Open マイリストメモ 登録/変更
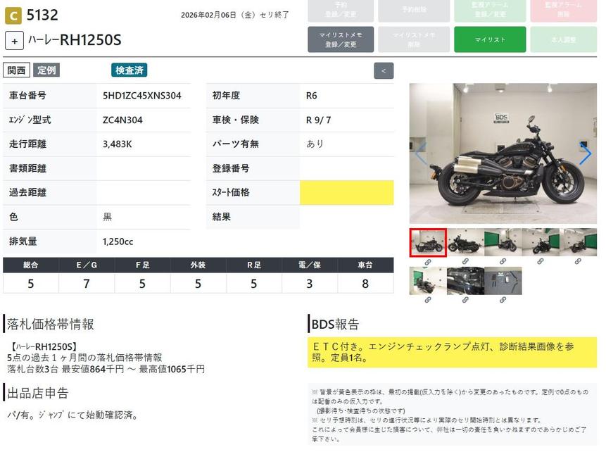Viewport: 606px width, 471px height. pyautogui.click(x=341, y=39)
